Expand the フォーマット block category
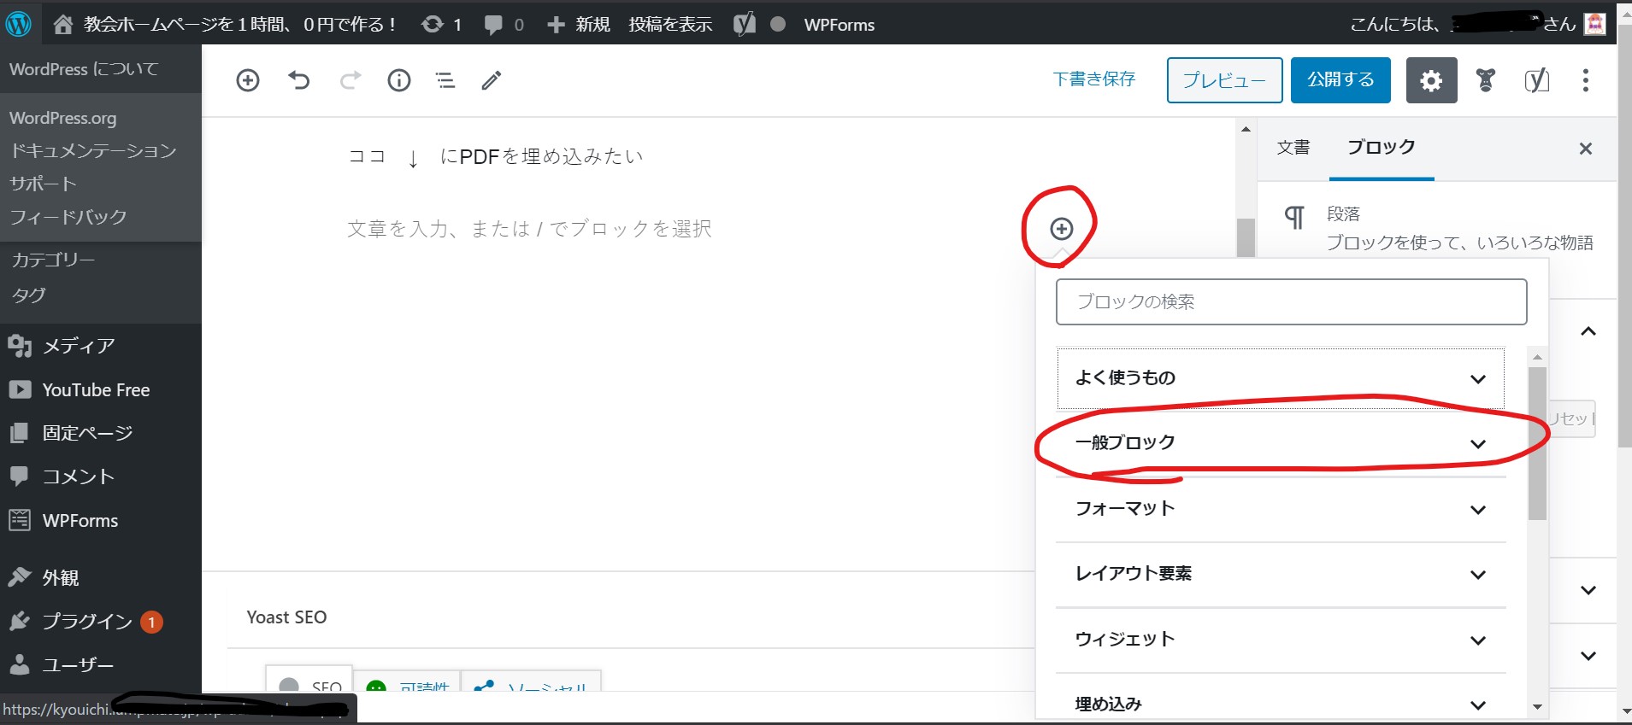This screenshot has width=1632, height=725. point(1280,509)
